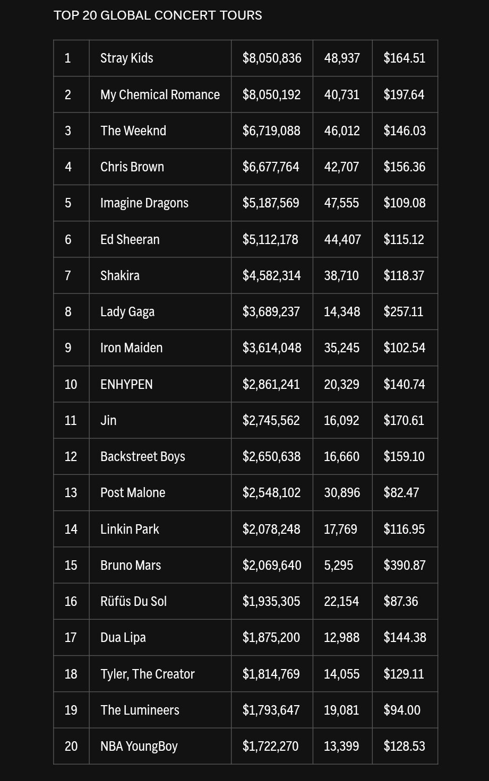Select Shakira in the artist column
This screenshot has height=781, width=489.
(x=120, y=275)
